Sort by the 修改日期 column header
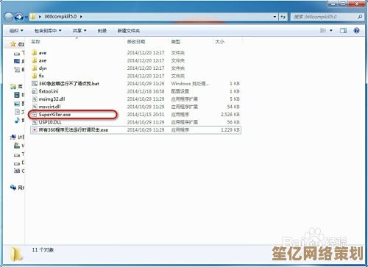 (136, 42)
